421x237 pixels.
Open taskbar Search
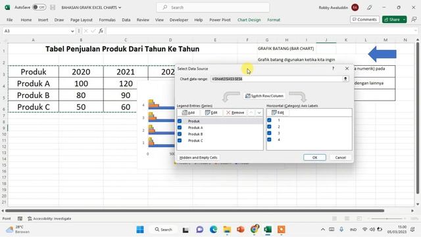[163, 230]
